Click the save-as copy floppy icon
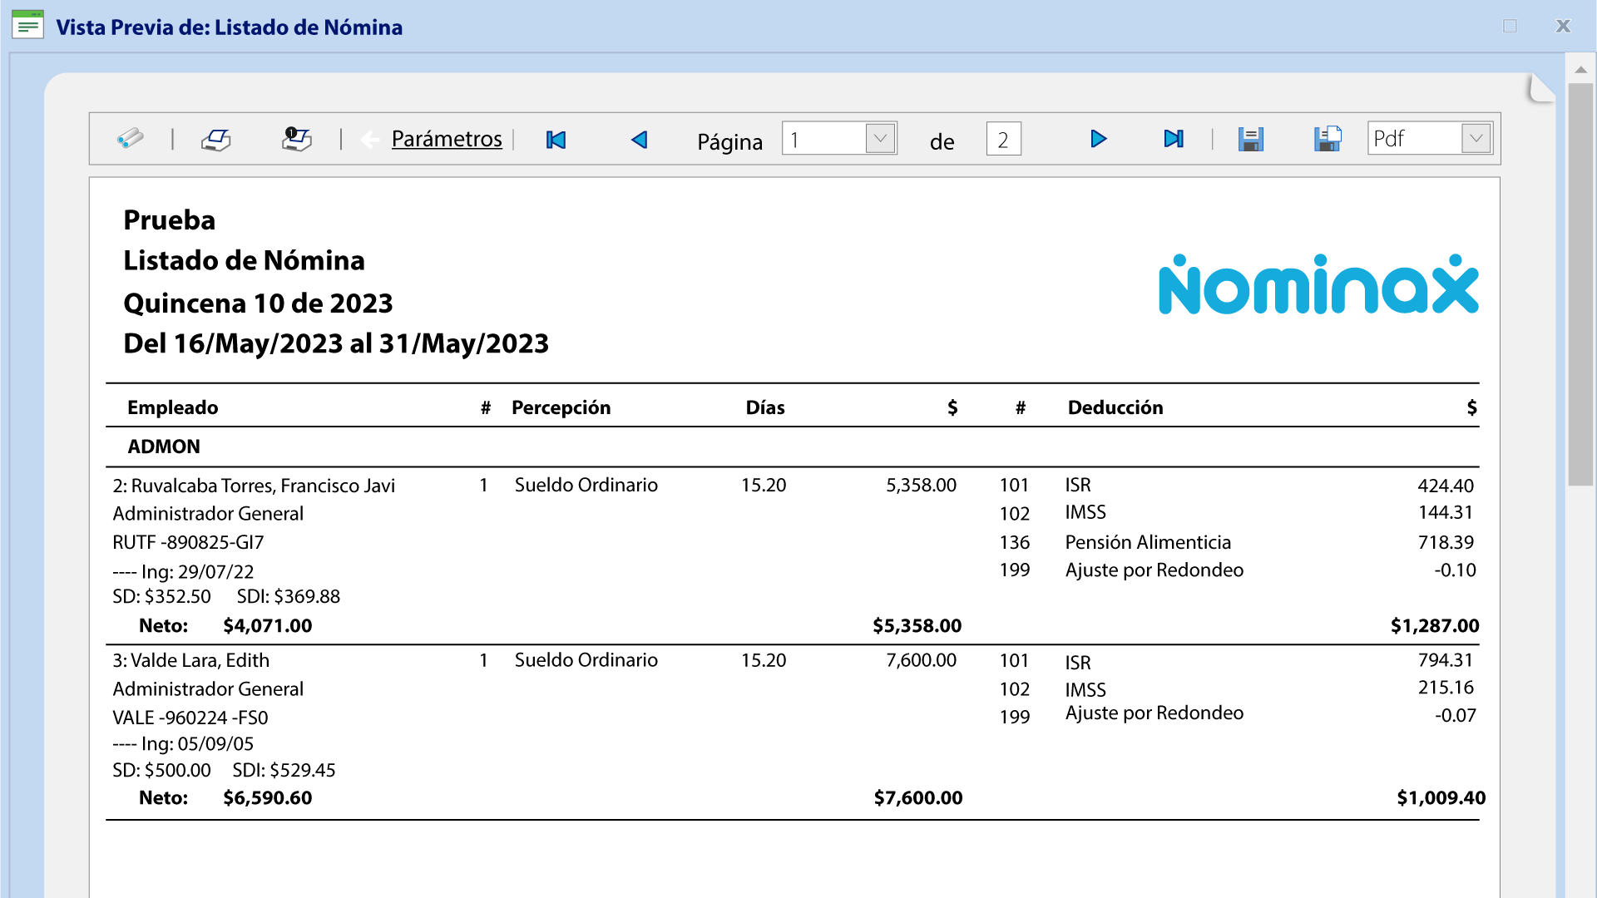 pyautogui.click(x=1328, y=138)
